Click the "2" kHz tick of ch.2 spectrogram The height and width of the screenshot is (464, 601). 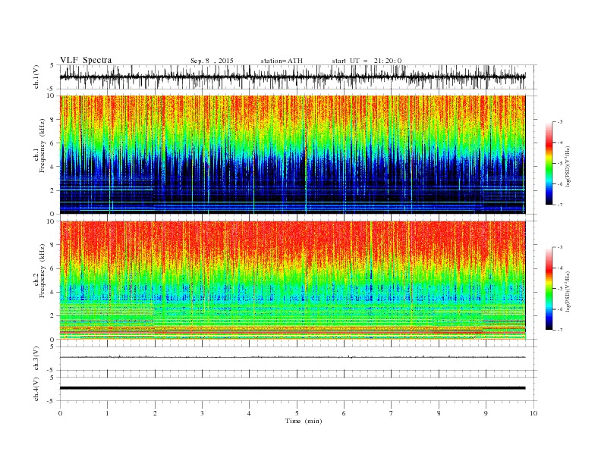[52, 316]
